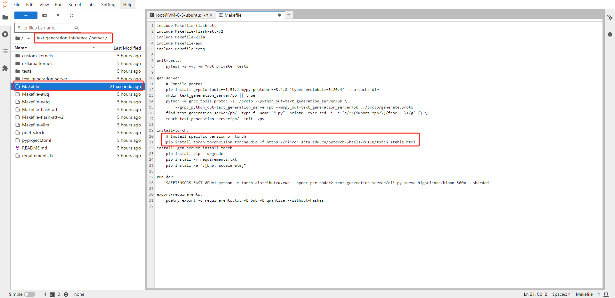Sort files by Name column
Image resolution: width=615 pixels, height=298 pixels.
point(56,48)
